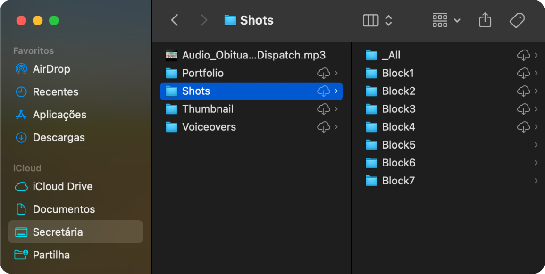
Task: Open the group-by options dropdown
Action: (x=446, y=20)
